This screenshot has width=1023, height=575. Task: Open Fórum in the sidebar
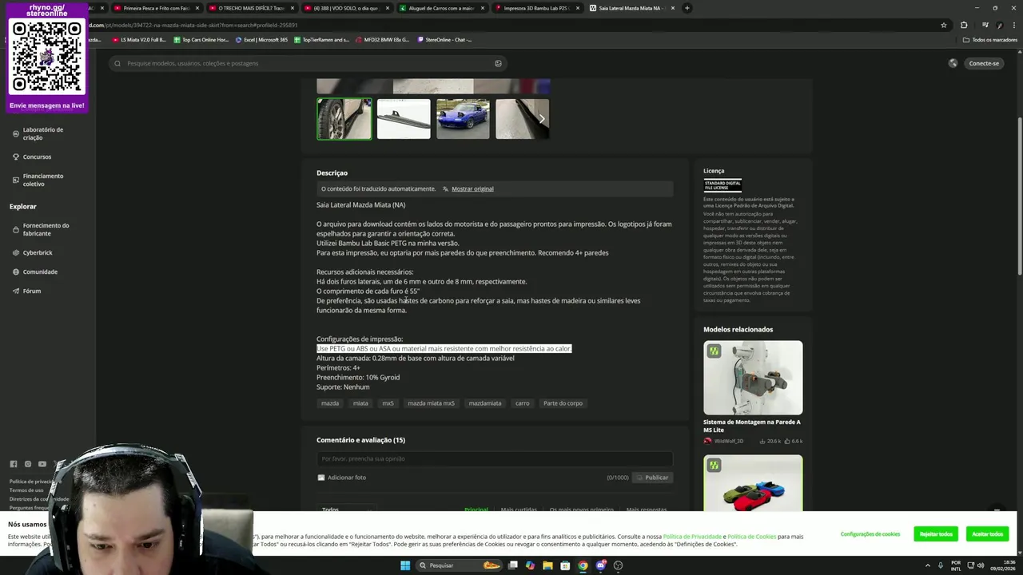tap(32, 291)
